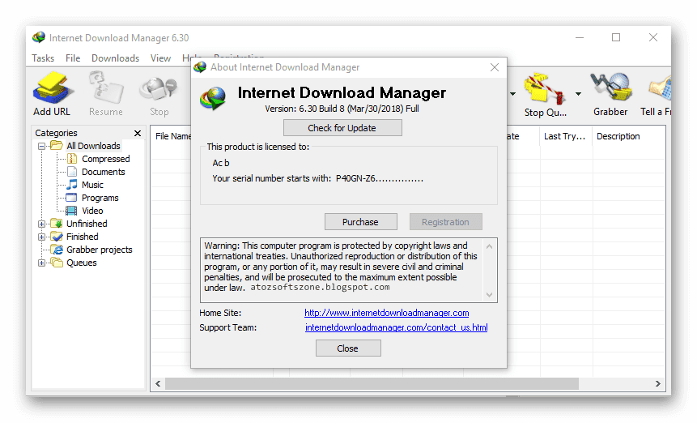
Task: Click warning text scroll down arrow
Action: (490, 295)
